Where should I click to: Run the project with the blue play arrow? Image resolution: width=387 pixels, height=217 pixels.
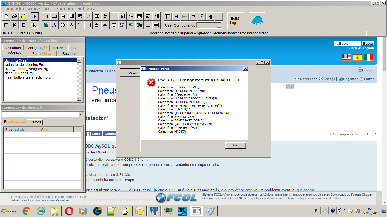[35, 16]
